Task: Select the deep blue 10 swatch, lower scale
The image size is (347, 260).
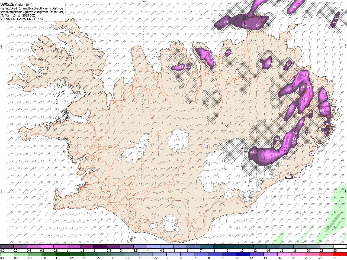Action: (x=243, y=254)
